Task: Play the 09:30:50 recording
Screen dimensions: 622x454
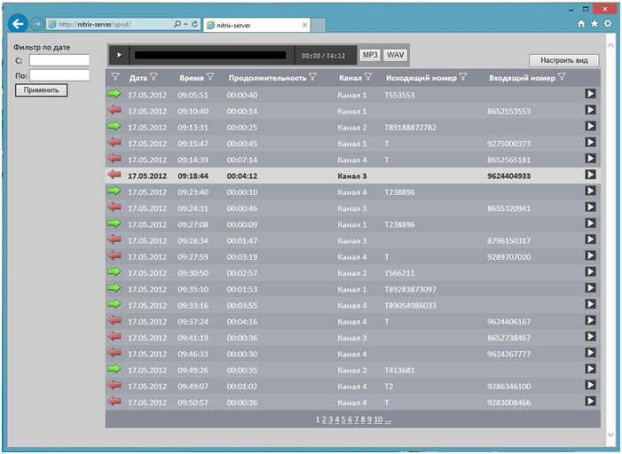Action: pos(590,271)
